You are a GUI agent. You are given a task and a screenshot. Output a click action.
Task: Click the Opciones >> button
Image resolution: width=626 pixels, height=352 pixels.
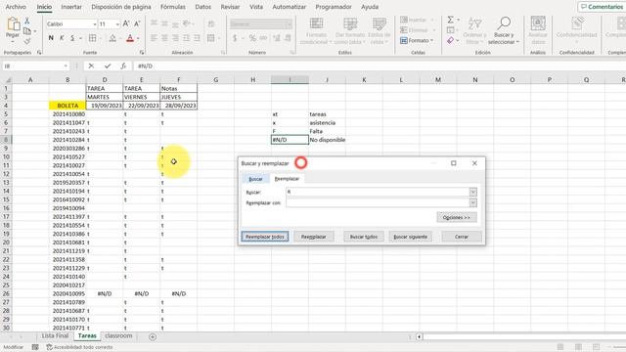tap(457, 217)
